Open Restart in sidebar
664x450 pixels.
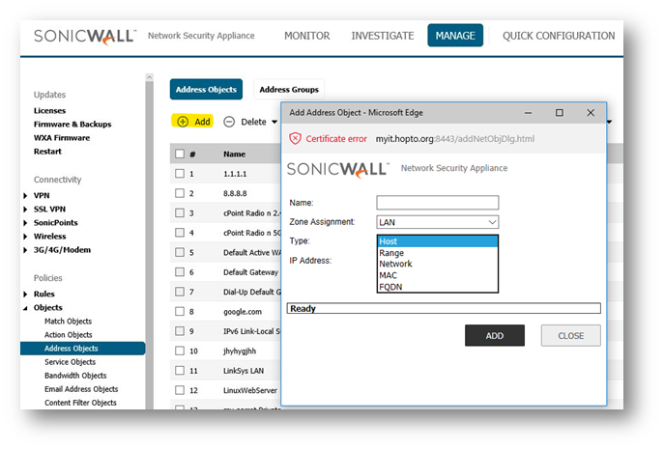[47, 152]
